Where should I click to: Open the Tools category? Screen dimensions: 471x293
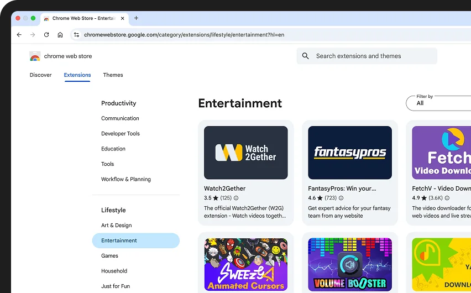[108, 164]
